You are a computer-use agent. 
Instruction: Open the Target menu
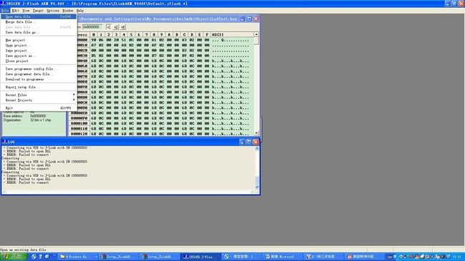tap(38, 11)
